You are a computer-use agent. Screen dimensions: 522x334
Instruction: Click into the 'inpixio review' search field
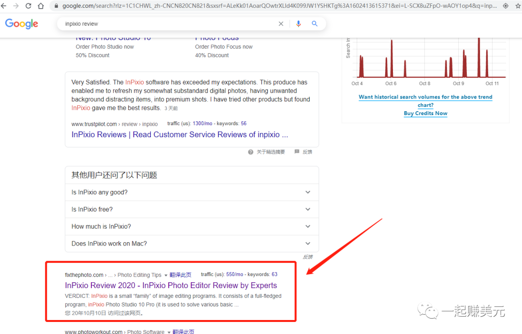coord(170,24)
